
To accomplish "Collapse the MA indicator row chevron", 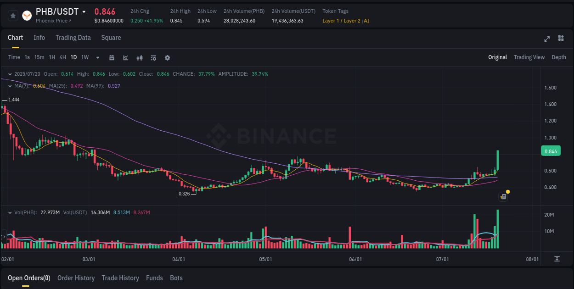I will coord(10,85).
